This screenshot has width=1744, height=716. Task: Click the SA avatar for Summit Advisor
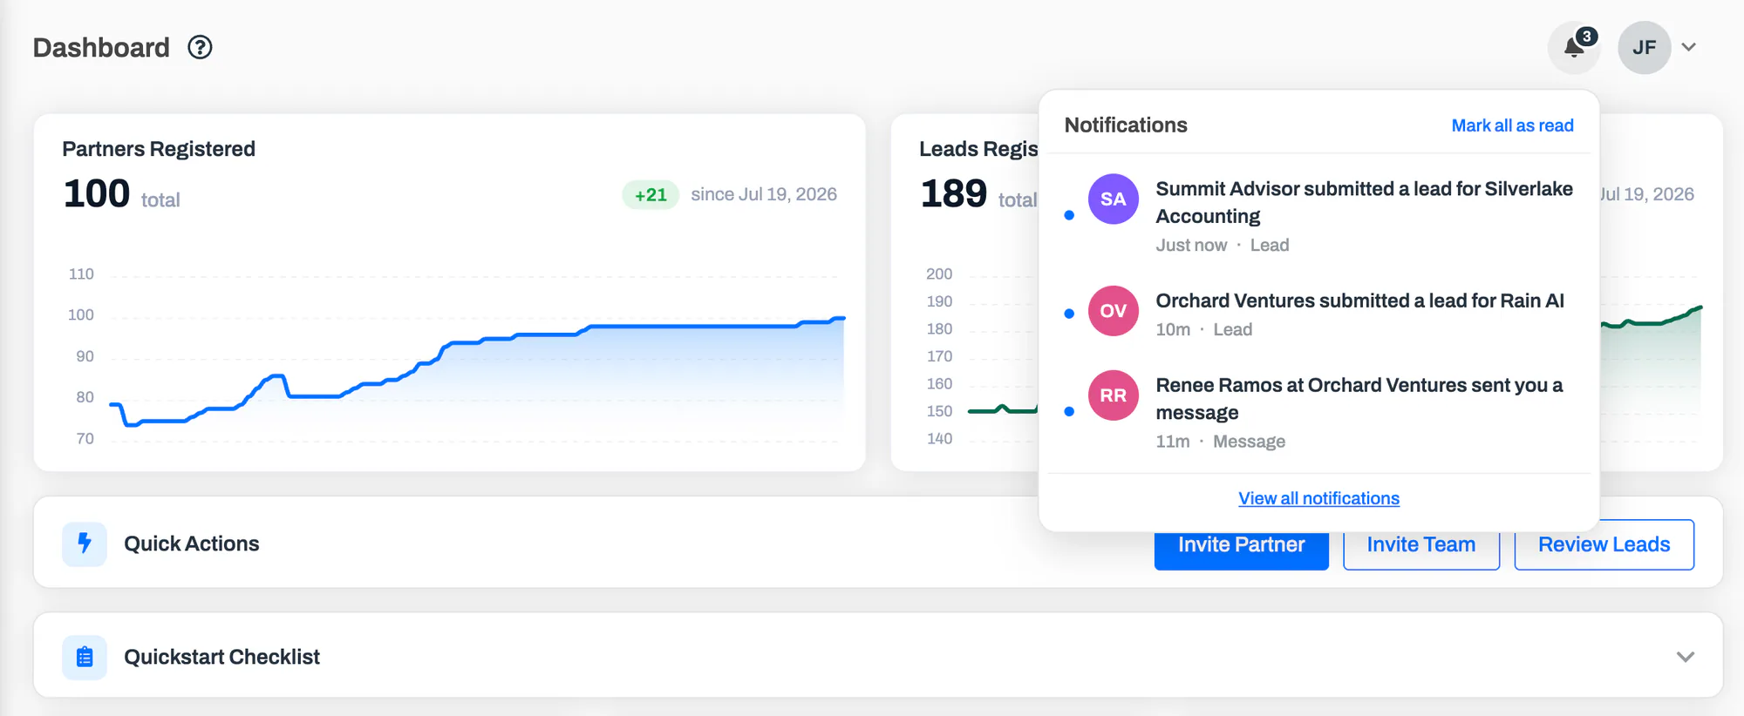click(1113, 199)
